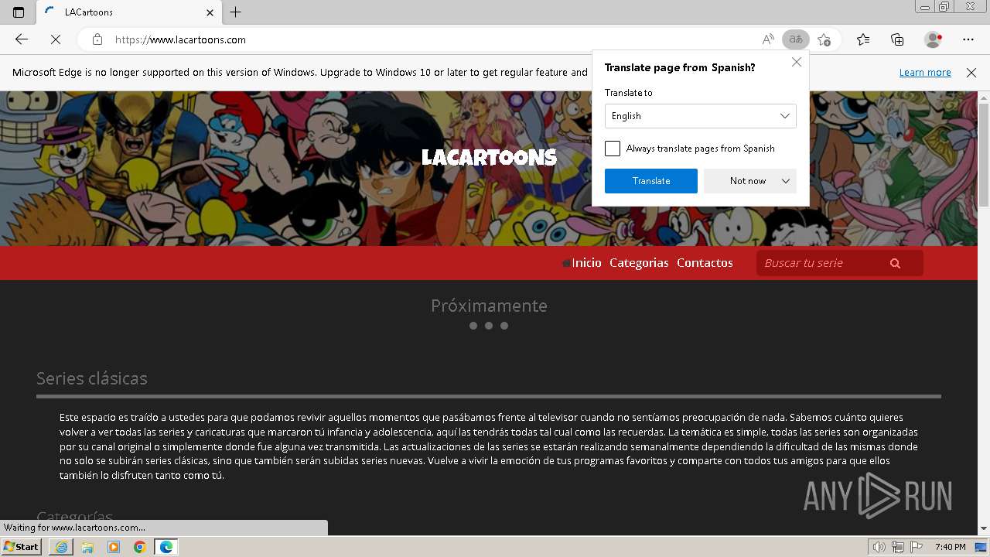Go back with the browser back arrow
This screenshot has width=990, height=557.
coord(22,39)
